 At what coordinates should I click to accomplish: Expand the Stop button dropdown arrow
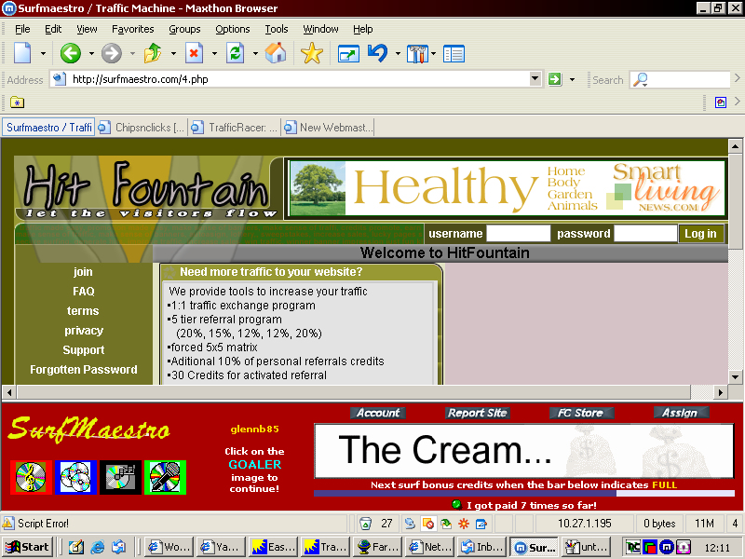(214, 54)
